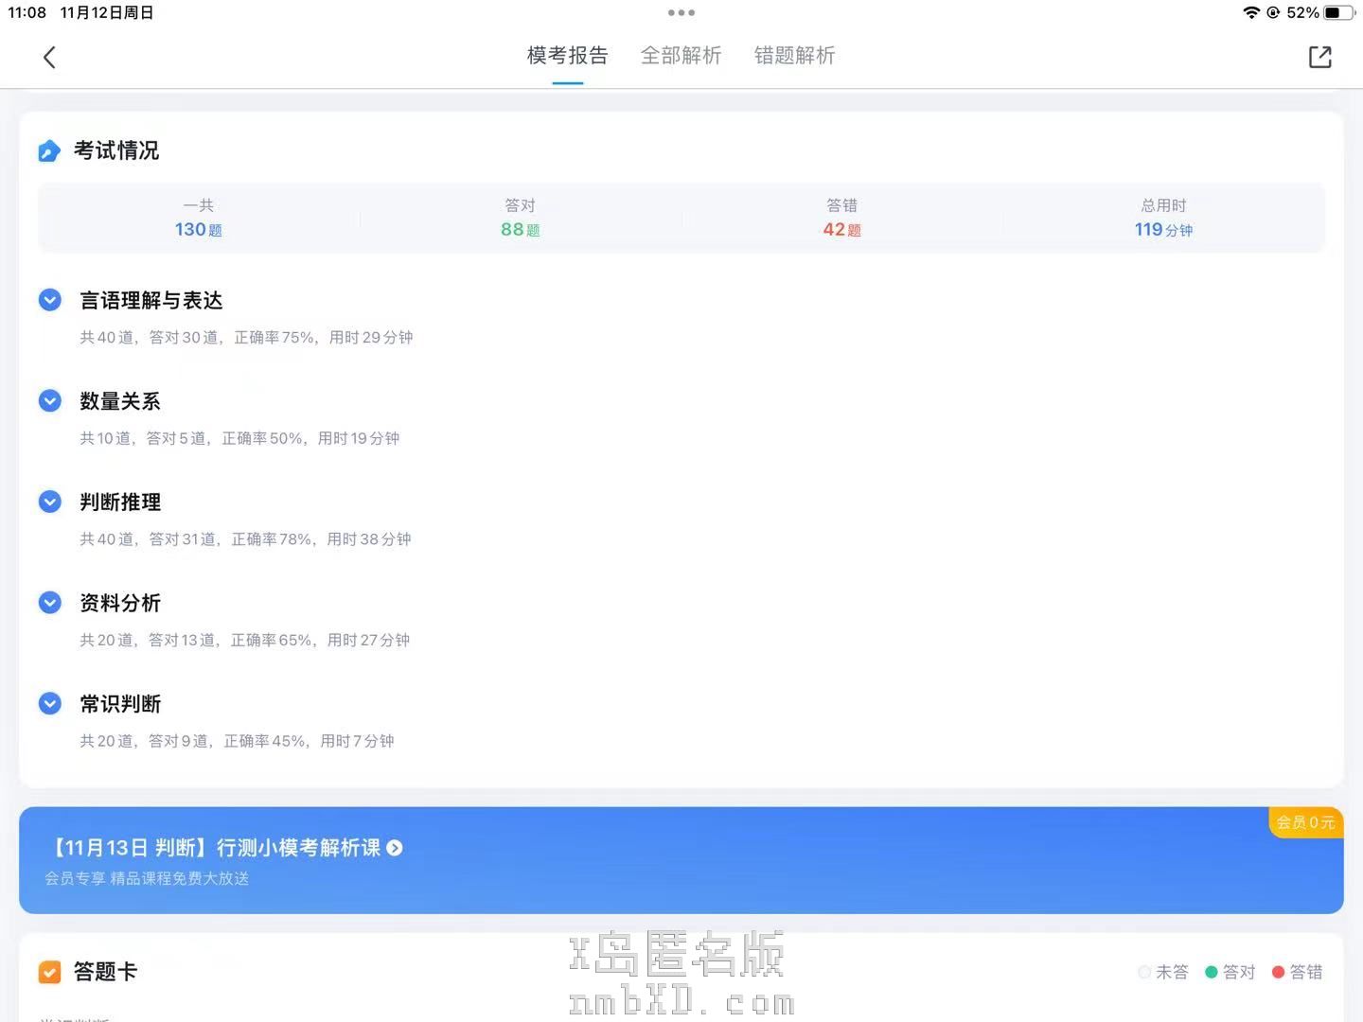Viewport: 1363px width, 1022px height.
Task: Toggle the 常识判断 section chevron
Action: coord(50,703)
